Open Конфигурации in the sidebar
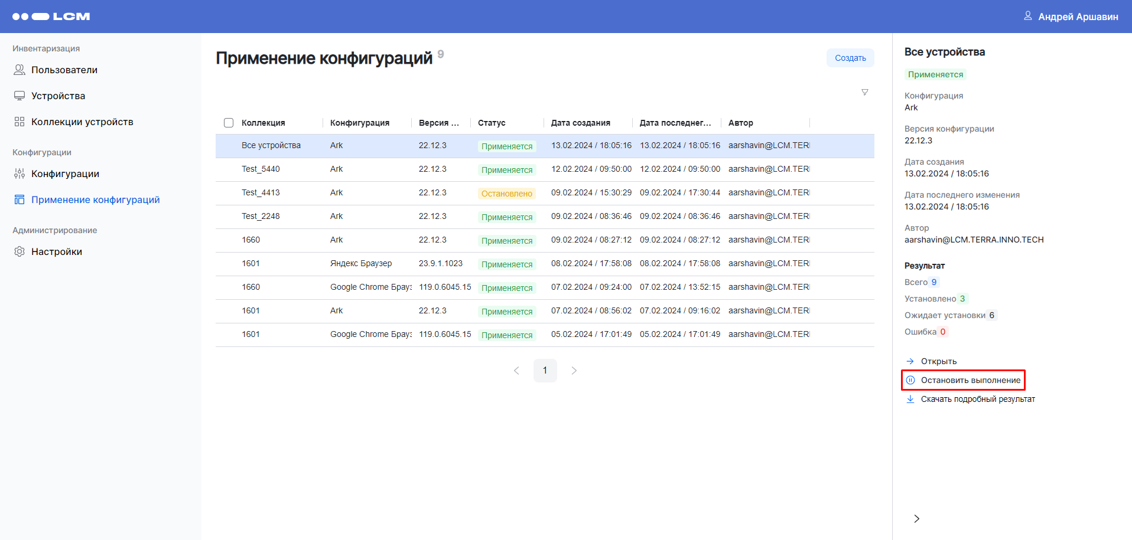1132x540 pixels. point(65,174)
